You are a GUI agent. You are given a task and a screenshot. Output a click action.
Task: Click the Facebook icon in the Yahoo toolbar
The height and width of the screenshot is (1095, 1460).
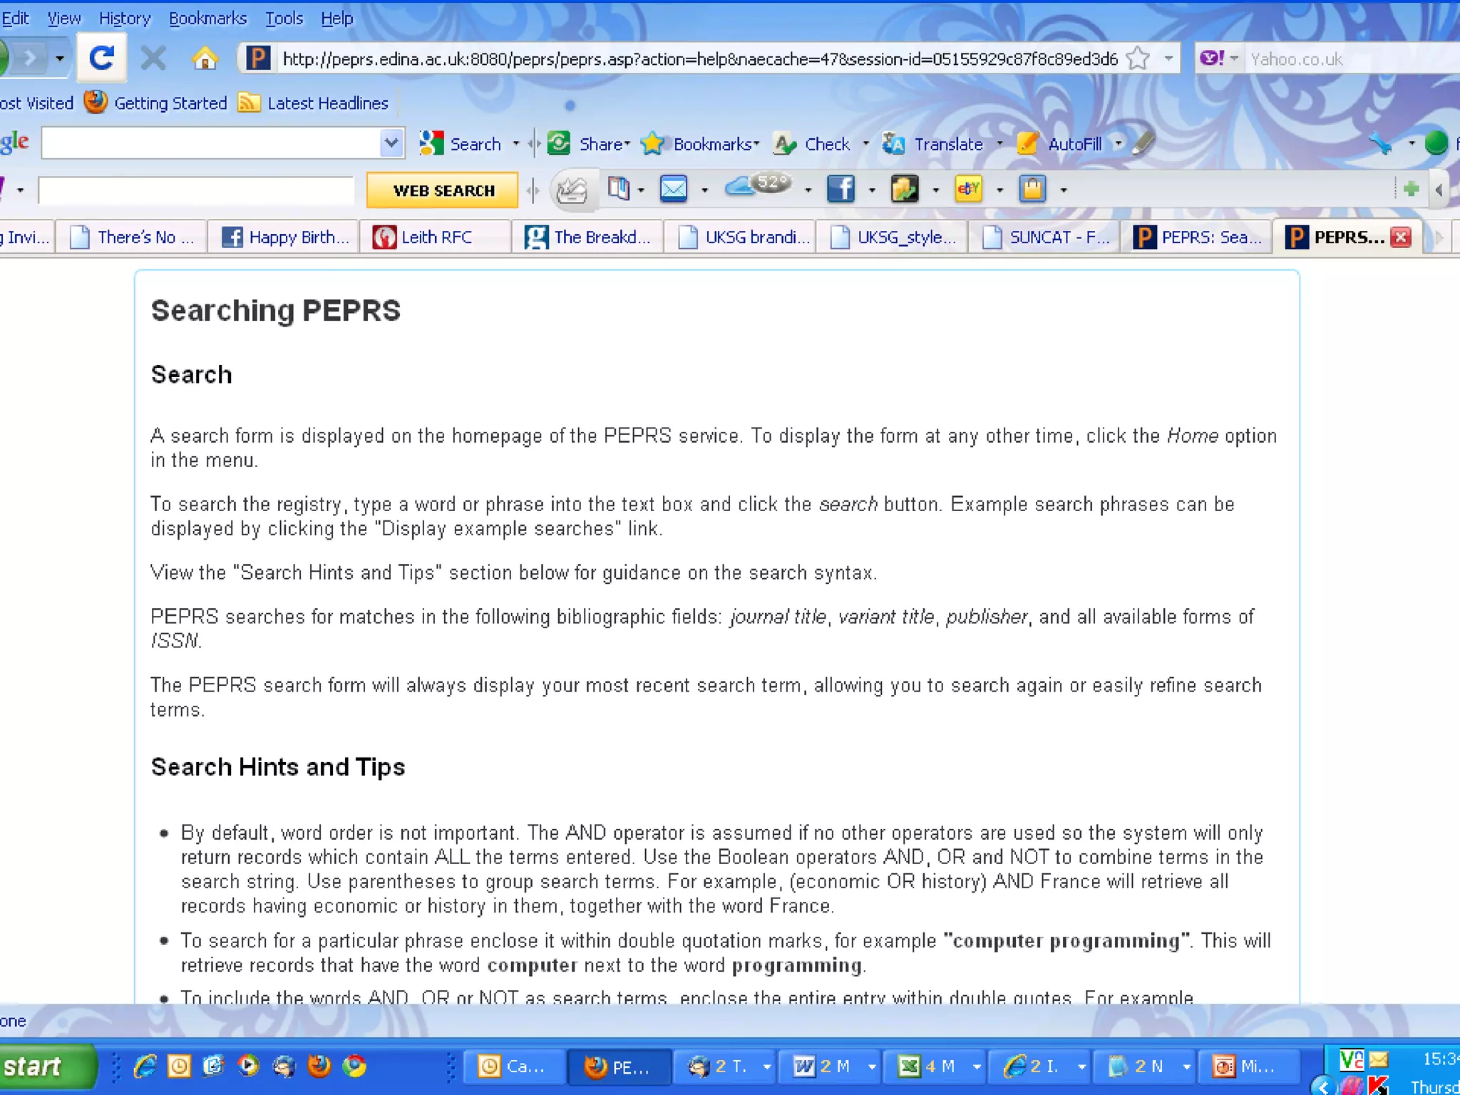tap(840, 189)
